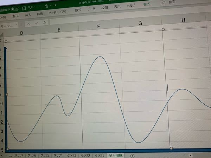The height and width of the screenshot is (158, 211).
Task: Click the horizontal scrollbar left arrow
Action: pos(190,155)
